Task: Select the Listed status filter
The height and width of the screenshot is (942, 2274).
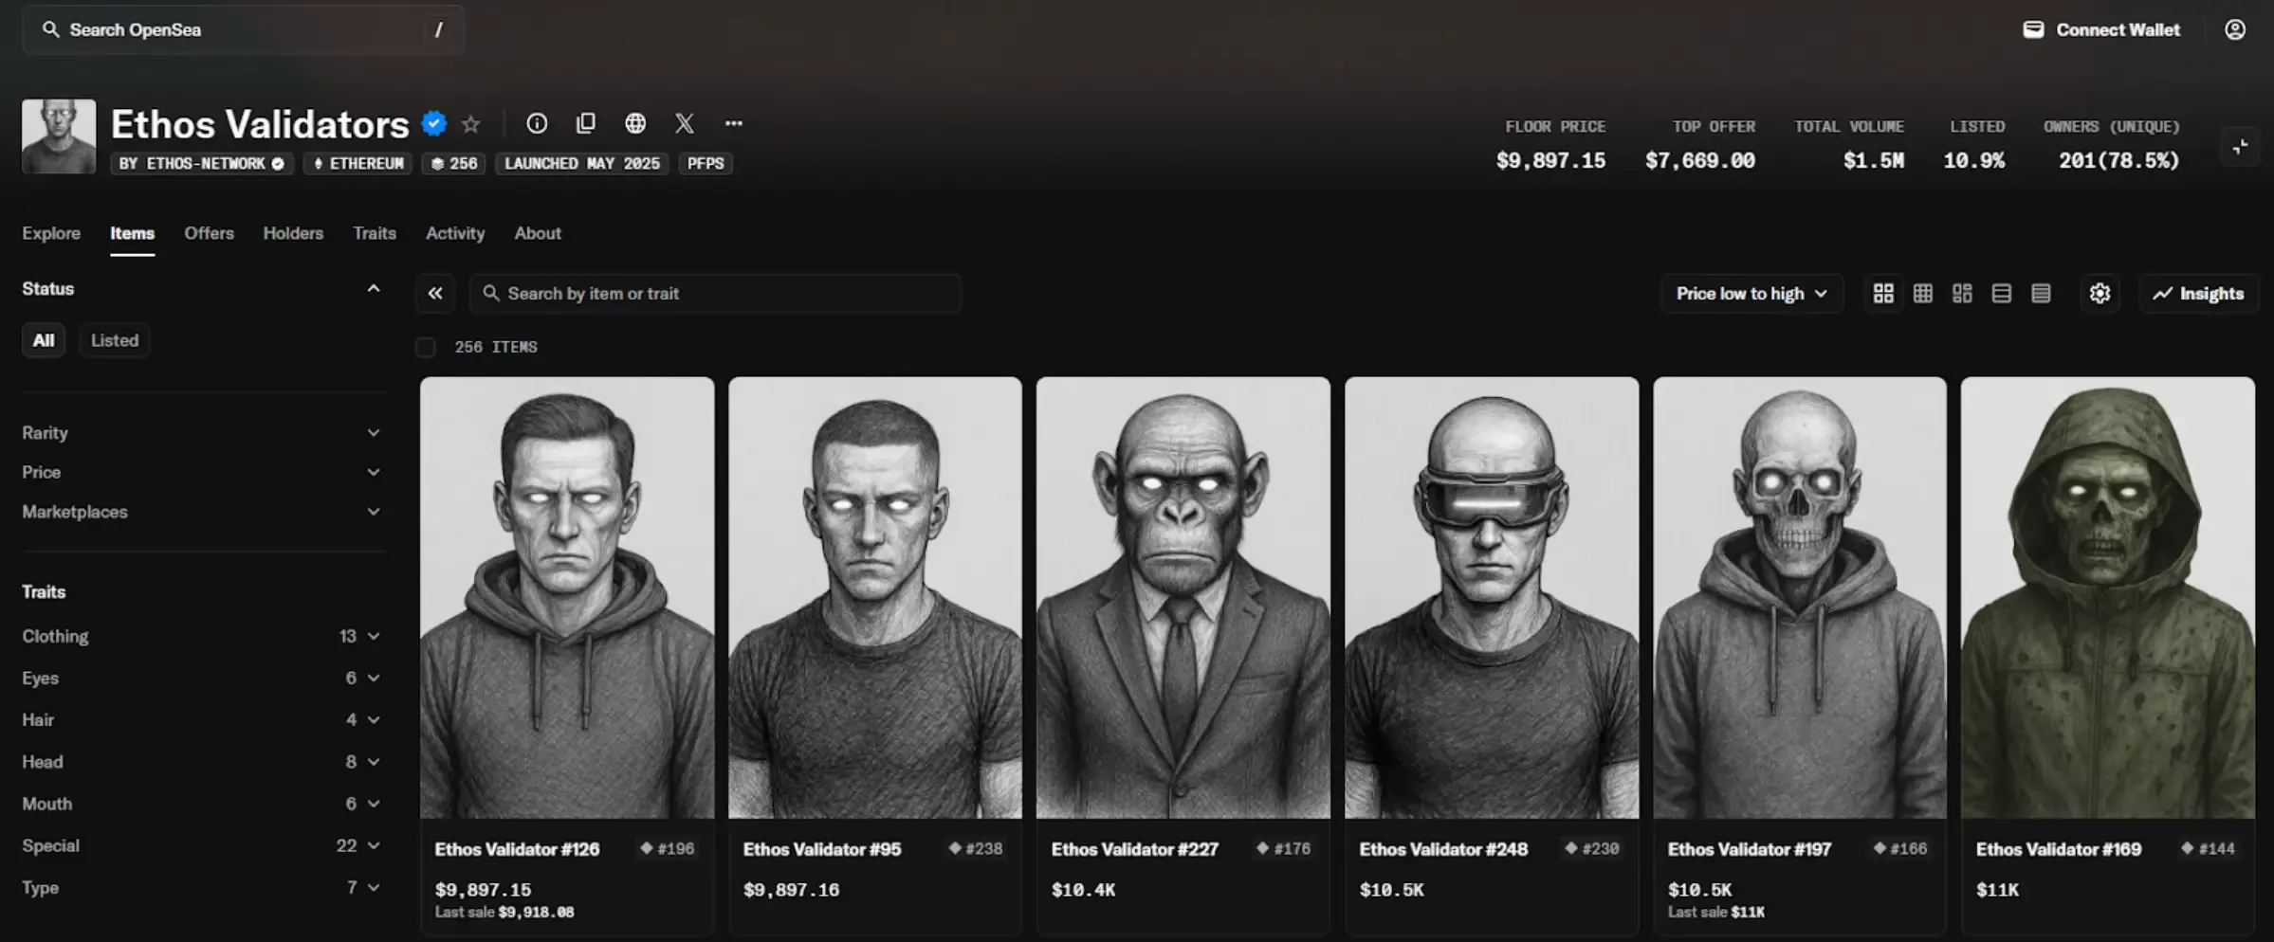Action: pos(115,340)
